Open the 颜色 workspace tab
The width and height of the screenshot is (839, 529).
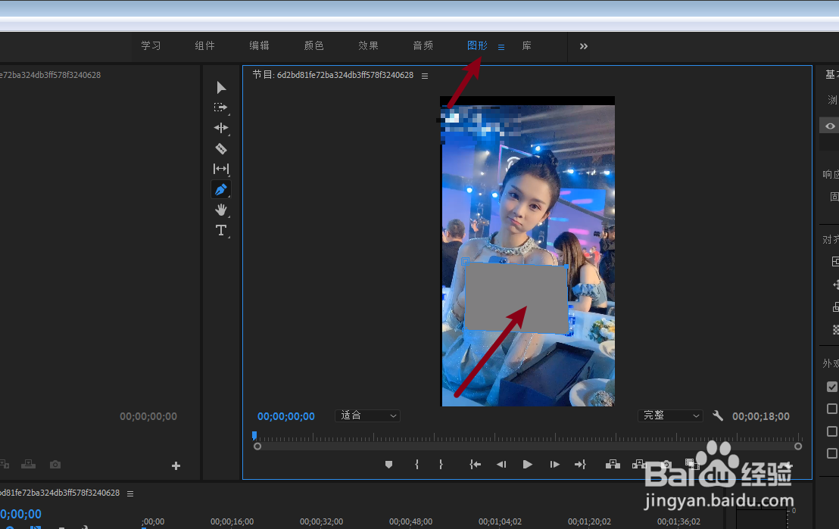click(x=313, y=46)
